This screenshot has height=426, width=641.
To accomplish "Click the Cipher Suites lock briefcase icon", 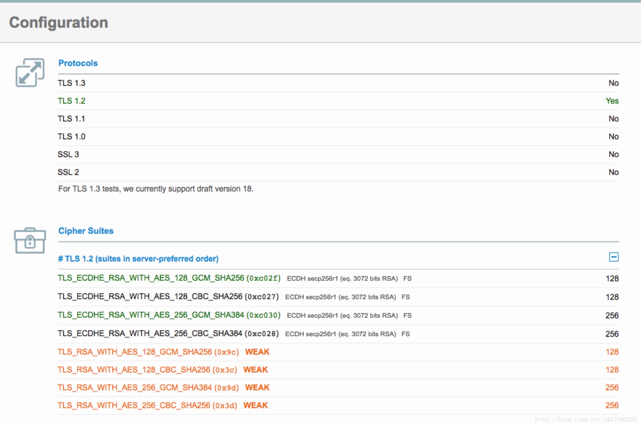I will pos(30,240).
